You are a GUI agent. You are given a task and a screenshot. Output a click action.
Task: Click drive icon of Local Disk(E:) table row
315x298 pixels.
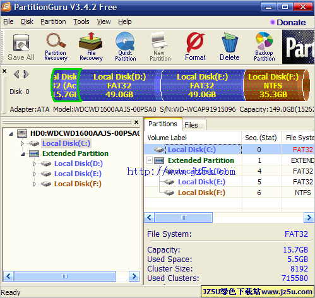coord(169,182)
